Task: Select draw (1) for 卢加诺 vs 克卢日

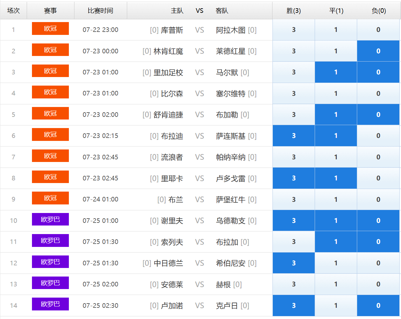Action: (x=336, y=306)
